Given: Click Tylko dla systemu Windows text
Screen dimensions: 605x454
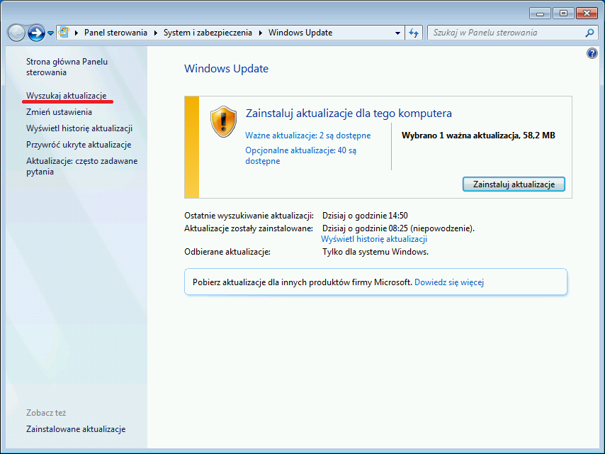Looking at the screenshot, I should pos(375,252).
